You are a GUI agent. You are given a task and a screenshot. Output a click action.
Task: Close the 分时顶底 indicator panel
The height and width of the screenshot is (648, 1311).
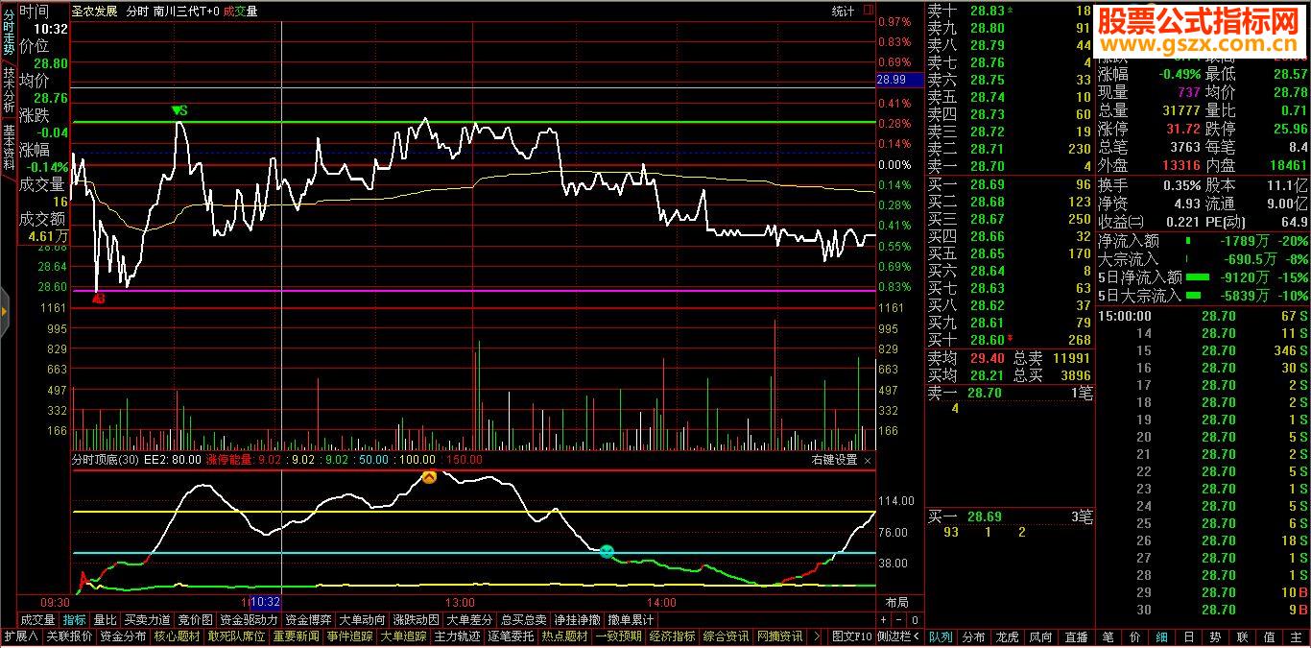click(x=868, y=460)
